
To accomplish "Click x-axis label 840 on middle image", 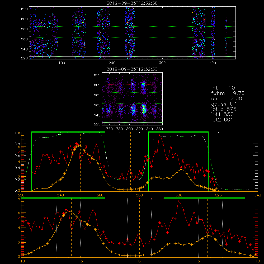I will 149,129.
